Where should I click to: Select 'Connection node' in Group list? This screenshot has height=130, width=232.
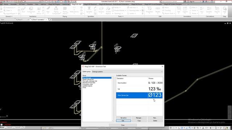pos(88,84)
